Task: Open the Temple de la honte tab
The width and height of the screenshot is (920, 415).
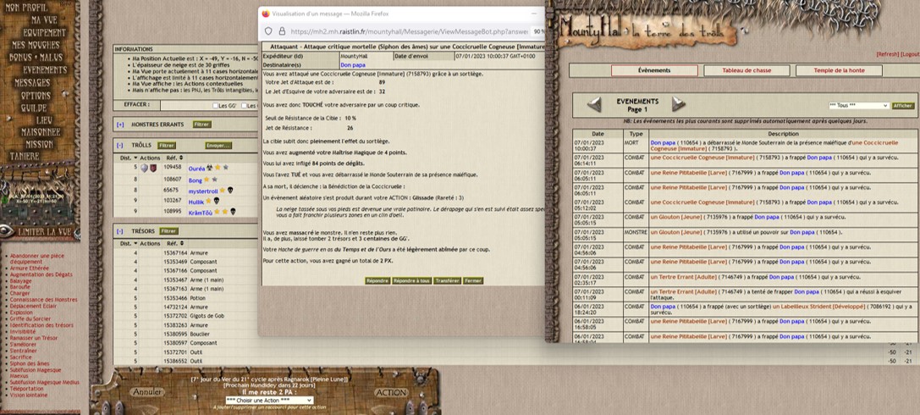Action: point(839,70)
